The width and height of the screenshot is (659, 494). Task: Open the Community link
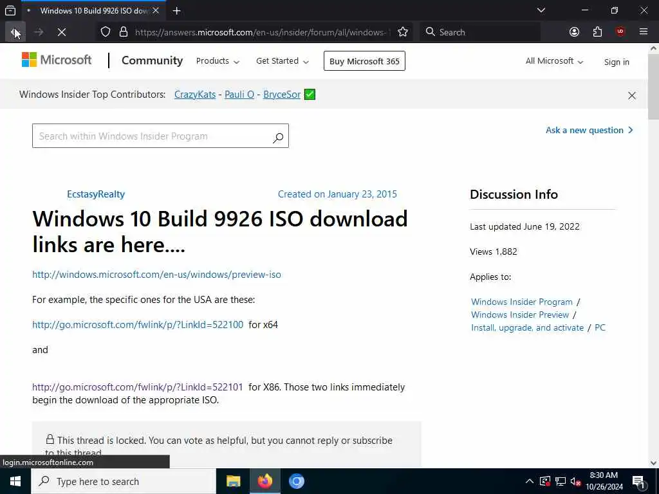(152, 60)
